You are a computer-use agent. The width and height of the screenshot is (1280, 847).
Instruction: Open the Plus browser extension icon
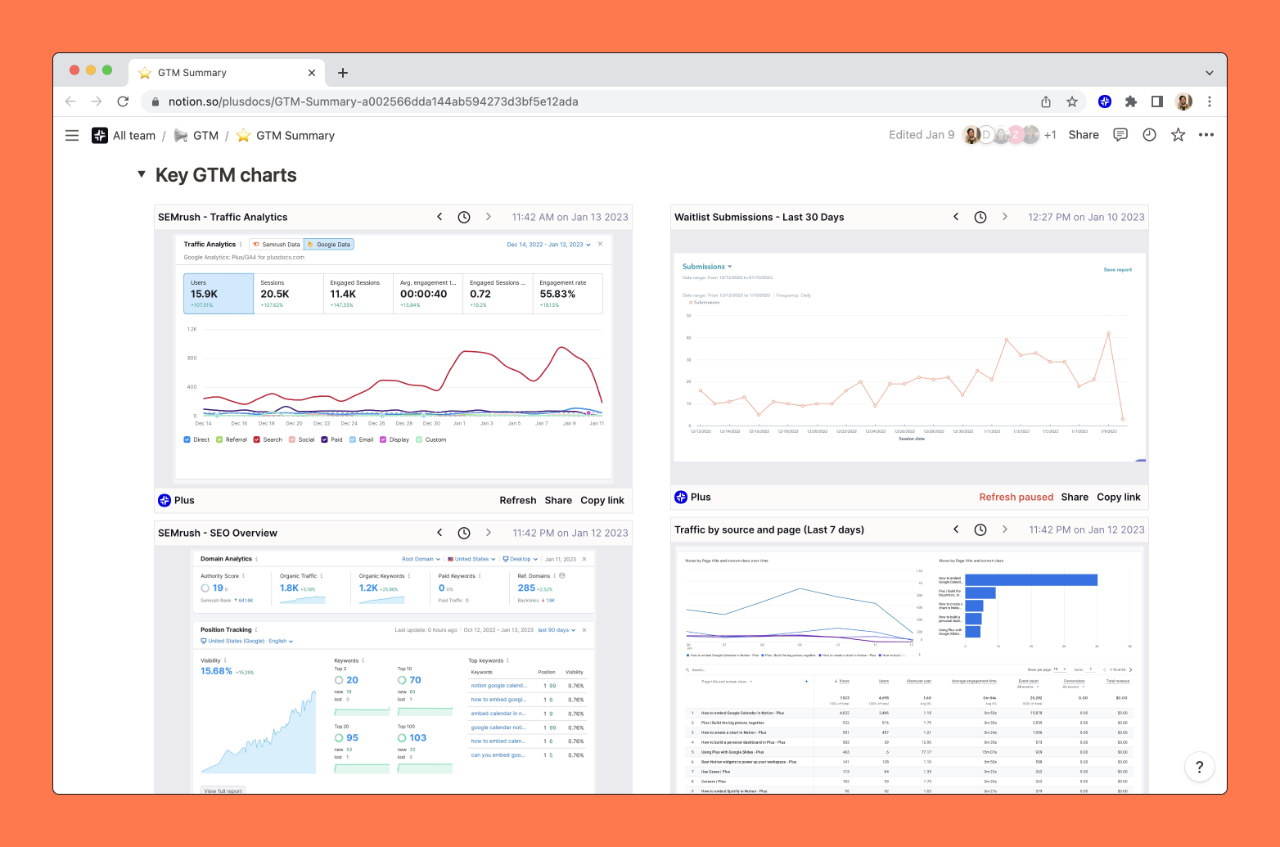[x=1105, y=101]
